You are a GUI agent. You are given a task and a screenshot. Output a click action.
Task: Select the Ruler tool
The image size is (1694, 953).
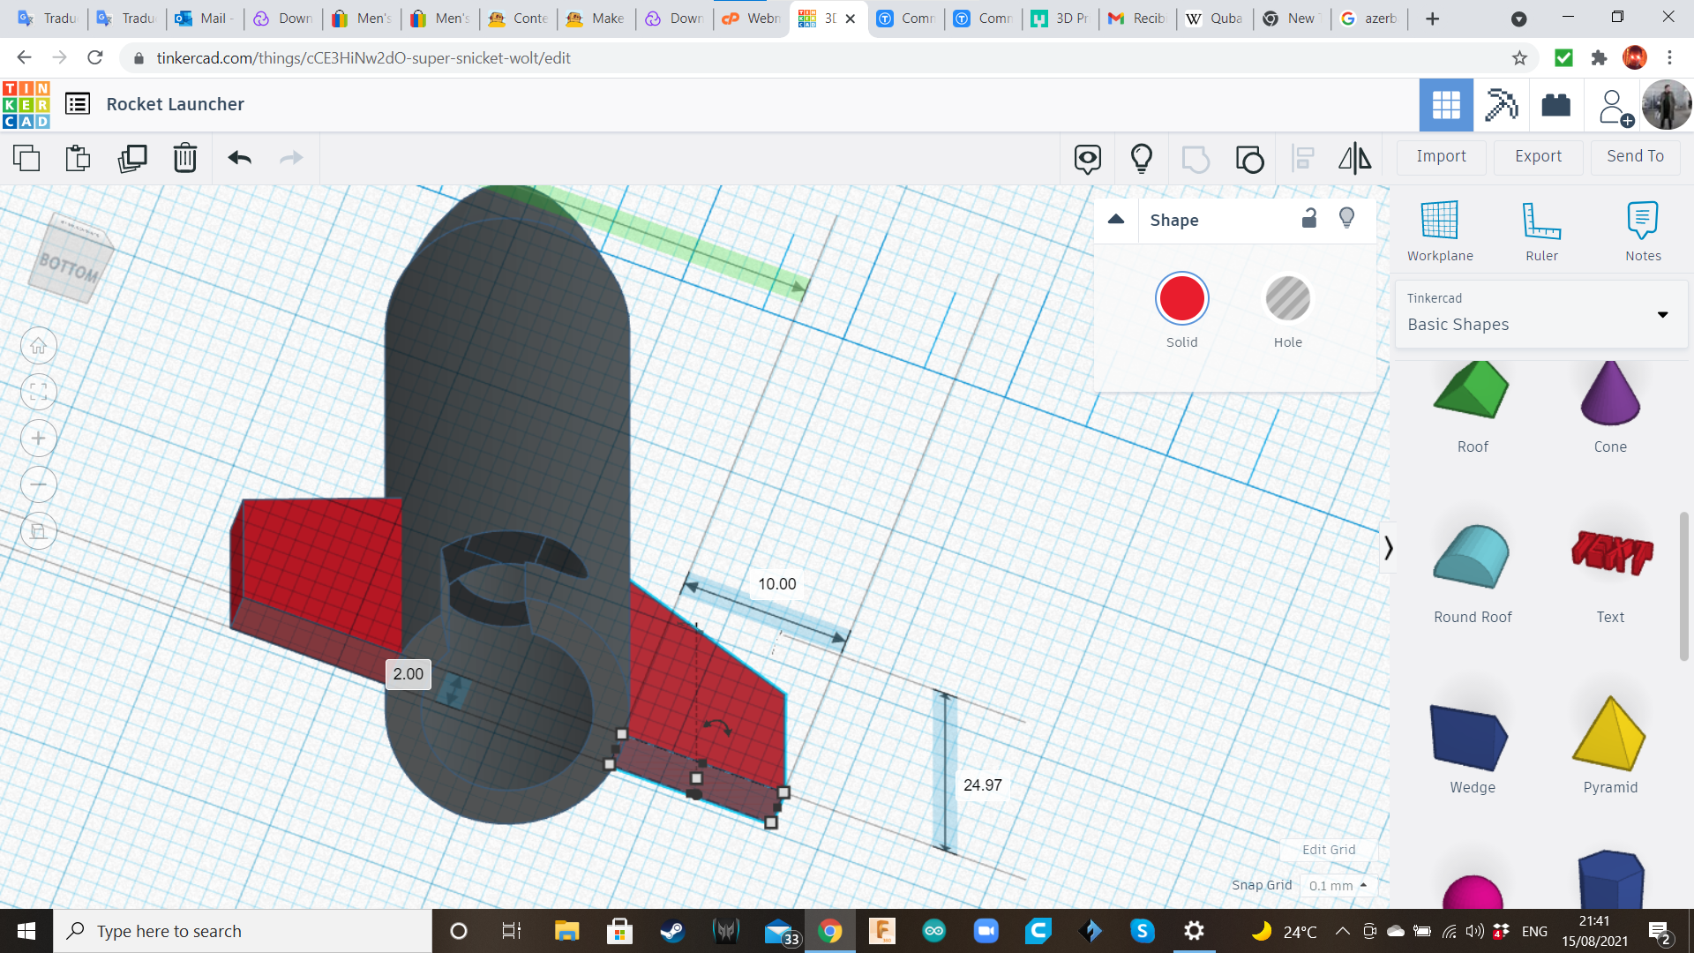click(x=1541, y=231)
